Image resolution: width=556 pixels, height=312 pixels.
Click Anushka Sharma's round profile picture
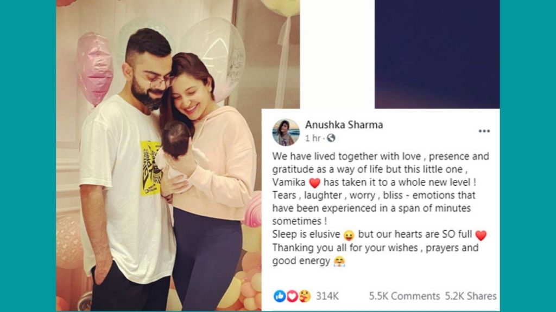pos(286,132)
